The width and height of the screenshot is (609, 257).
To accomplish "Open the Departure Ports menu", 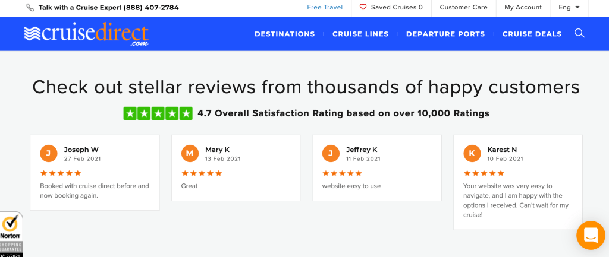I will pyautogui.click(x=445, y=34).
